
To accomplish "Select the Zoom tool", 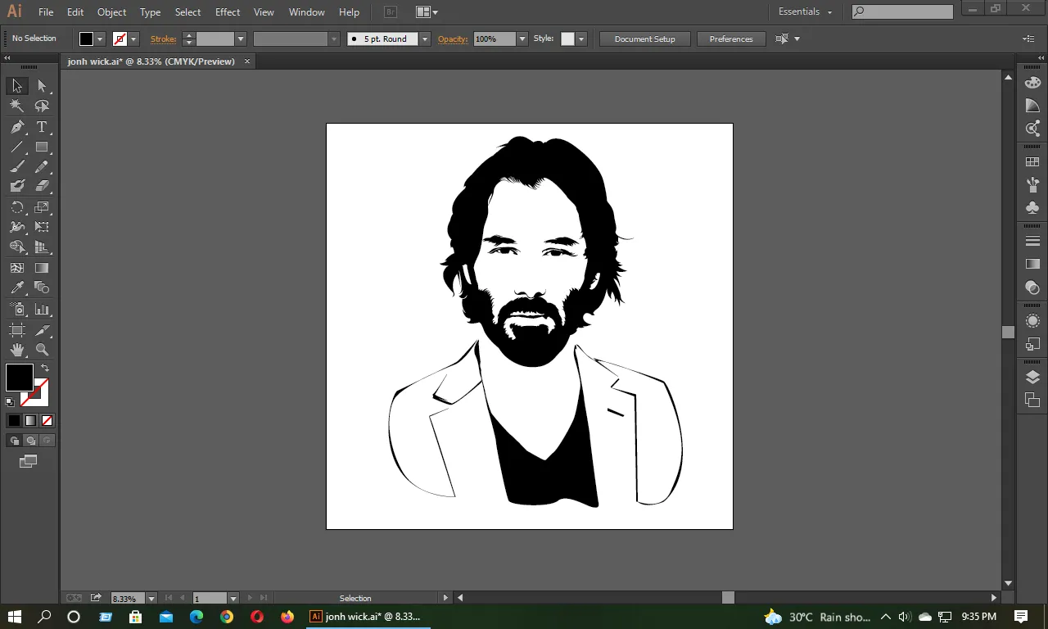I will click(42, 350).
